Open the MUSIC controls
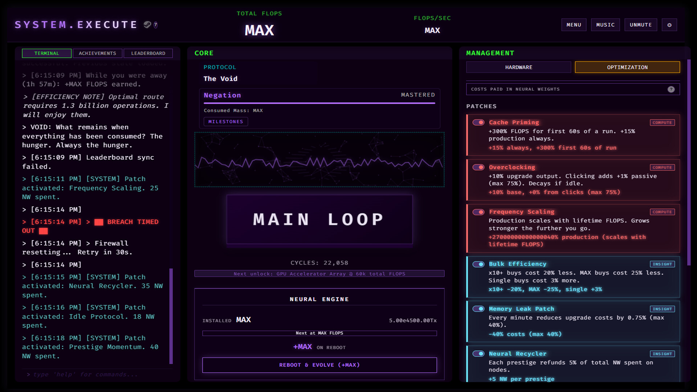 605,25
